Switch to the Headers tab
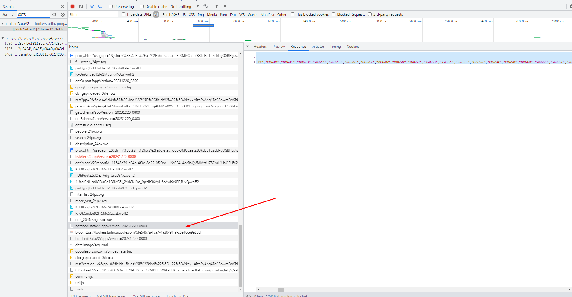The height and width of the screenshot is (297, 572). [x=260, y=47]
